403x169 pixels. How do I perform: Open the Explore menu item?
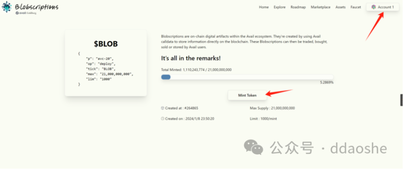point(279,7)
